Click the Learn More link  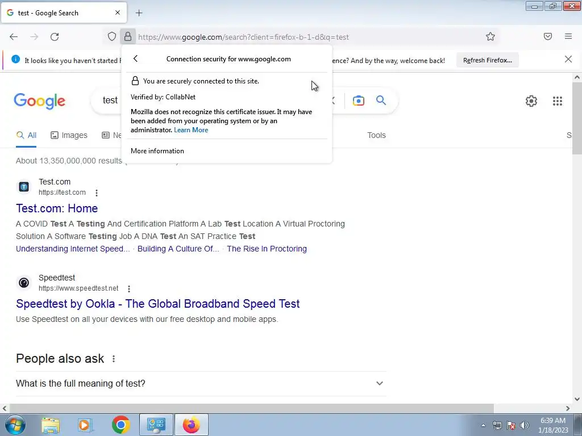pos(191,130)
